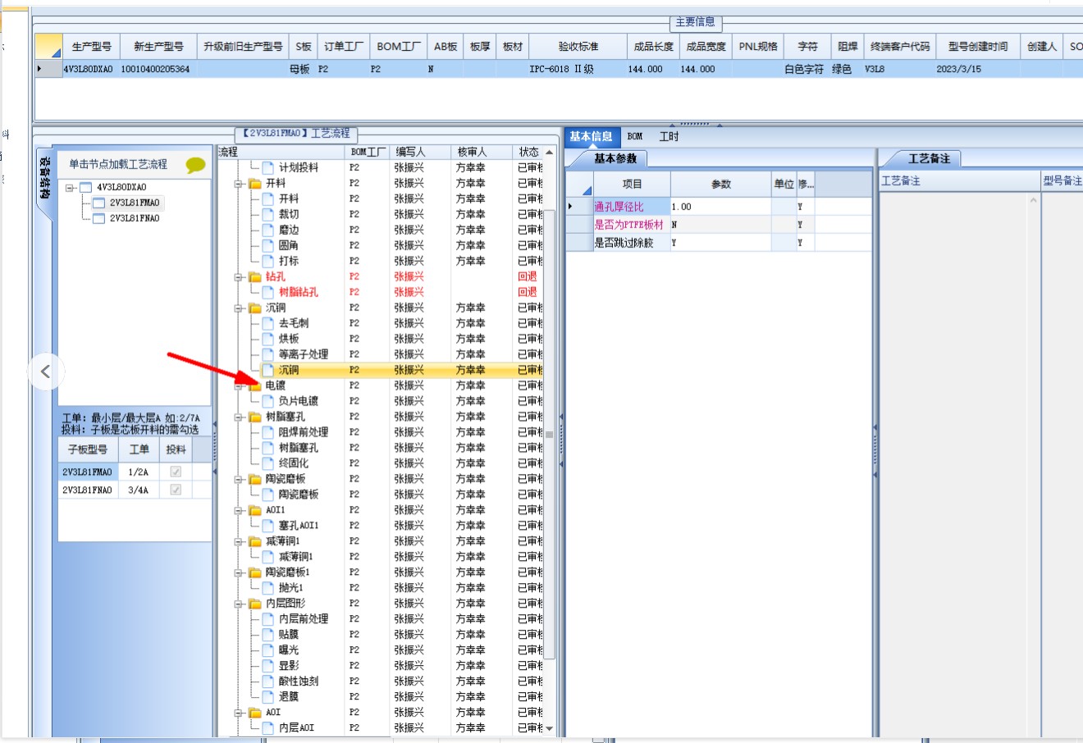Click the 计划投料 document icon
The height and width of the screenshot is (743, 1083).
(x=267, y=167)
